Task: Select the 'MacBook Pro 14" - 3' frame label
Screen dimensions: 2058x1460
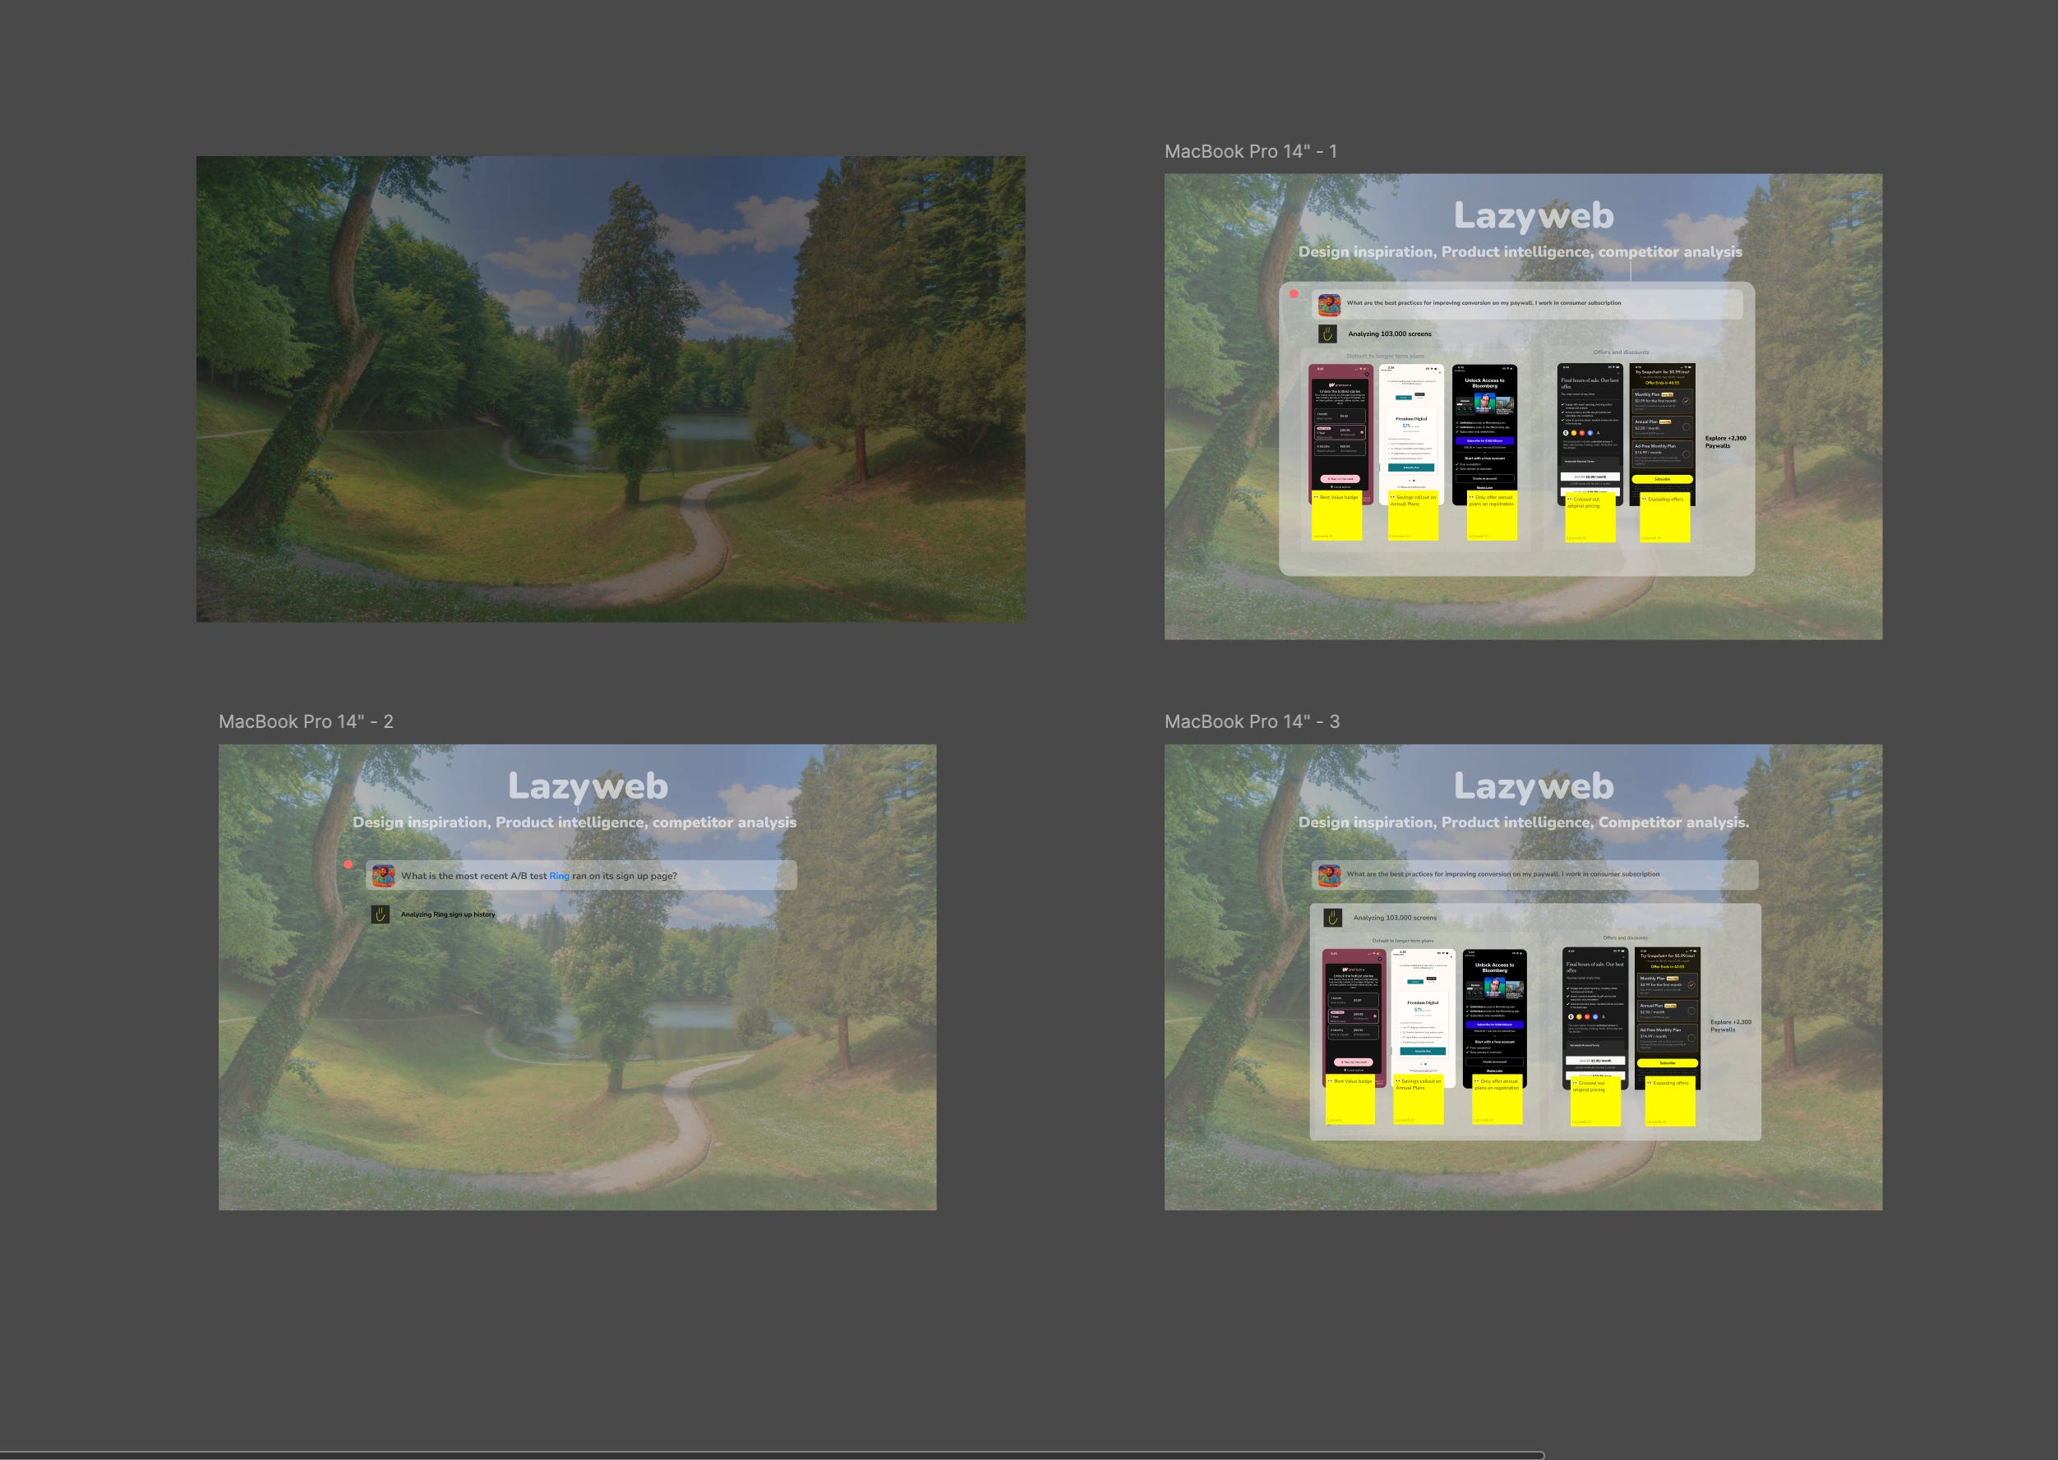Action: click(1252, 722)
